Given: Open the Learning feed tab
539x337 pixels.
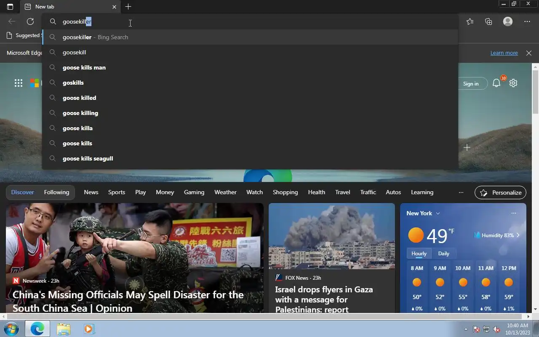Looking at the screenshot, I should [422, 192].
